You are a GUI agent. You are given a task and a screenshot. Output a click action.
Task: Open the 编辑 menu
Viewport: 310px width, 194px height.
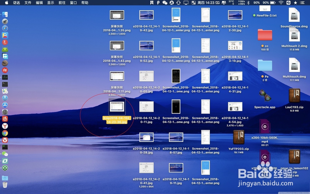[x=39, y=2]
